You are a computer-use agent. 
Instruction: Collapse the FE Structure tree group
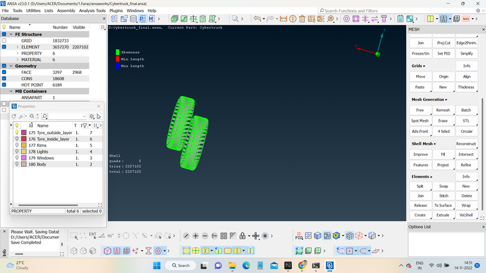11,35
